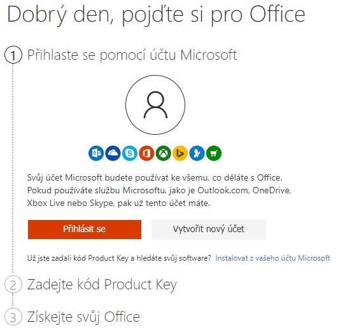
Task: Click the green Xbox icon
Action: [x=164, y=153]
